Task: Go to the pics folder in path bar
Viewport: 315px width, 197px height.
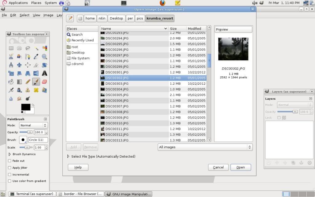Action: pos(140,18)
